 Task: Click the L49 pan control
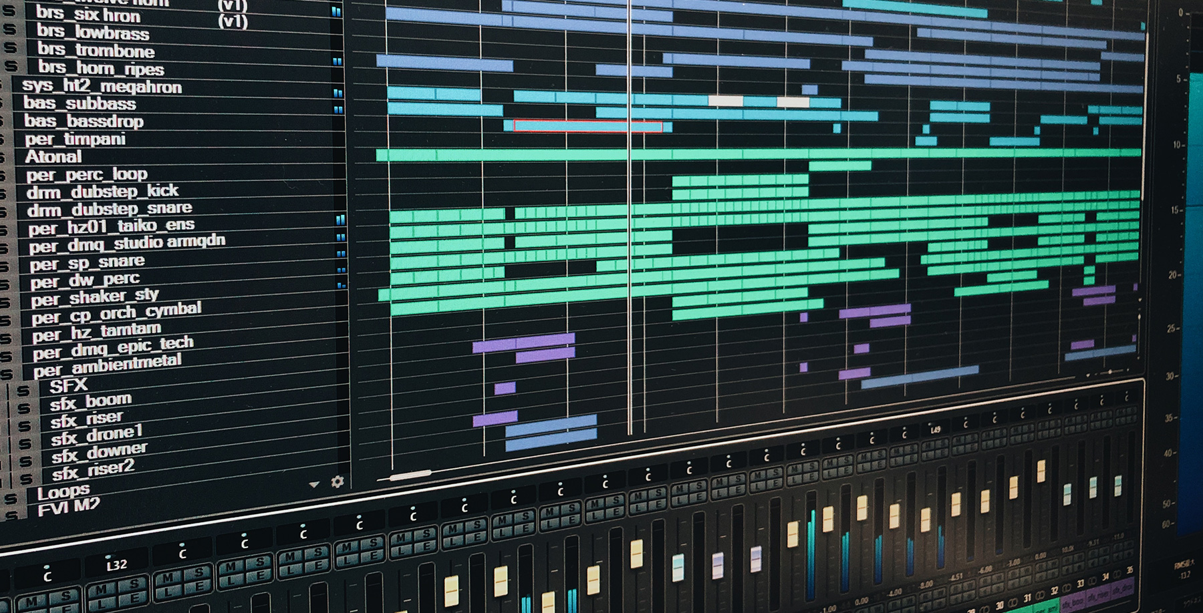pyautogui.click(x=935, y=429)
